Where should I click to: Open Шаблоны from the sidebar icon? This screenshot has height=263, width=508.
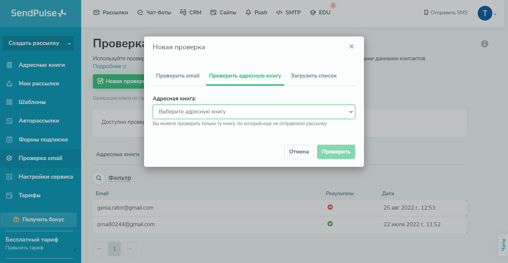9,102
